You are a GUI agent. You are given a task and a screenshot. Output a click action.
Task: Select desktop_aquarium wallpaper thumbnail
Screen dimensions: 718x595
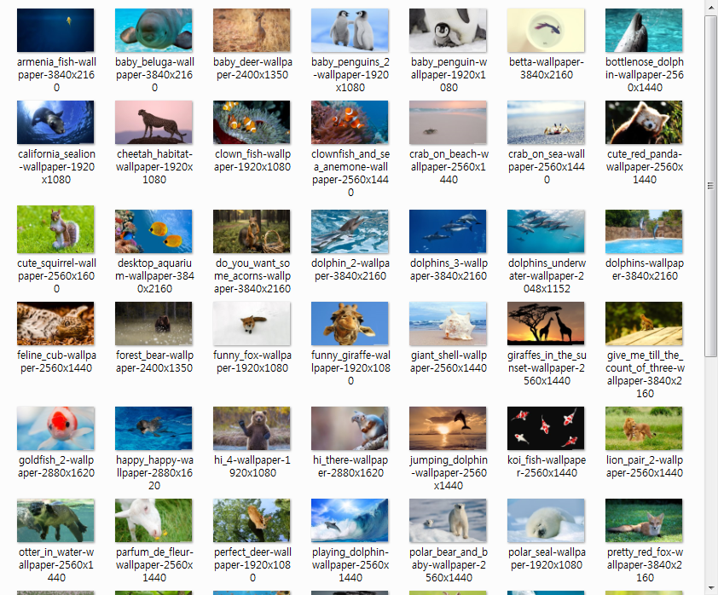tap(153, 231)
